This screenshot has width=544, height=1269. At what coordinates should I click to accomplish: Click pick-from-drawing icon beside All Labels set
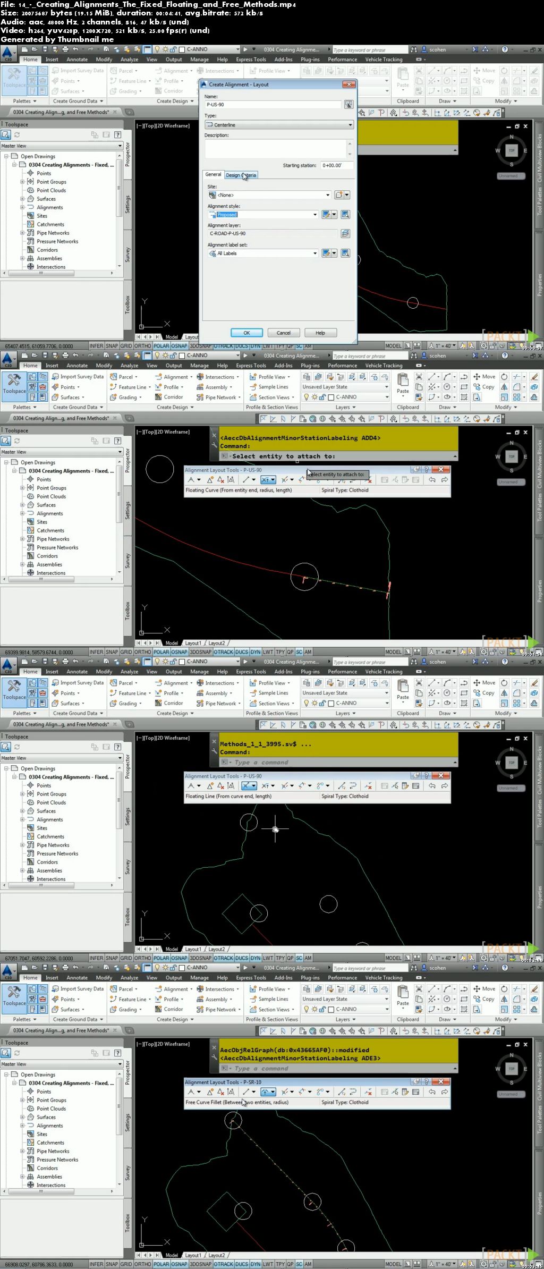coord(345,253)
